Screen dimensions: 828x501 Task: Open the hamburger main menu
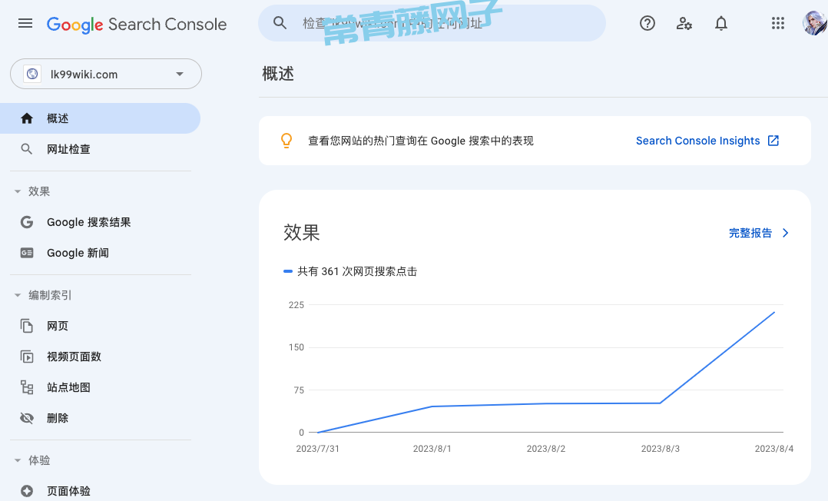[25, 23]
